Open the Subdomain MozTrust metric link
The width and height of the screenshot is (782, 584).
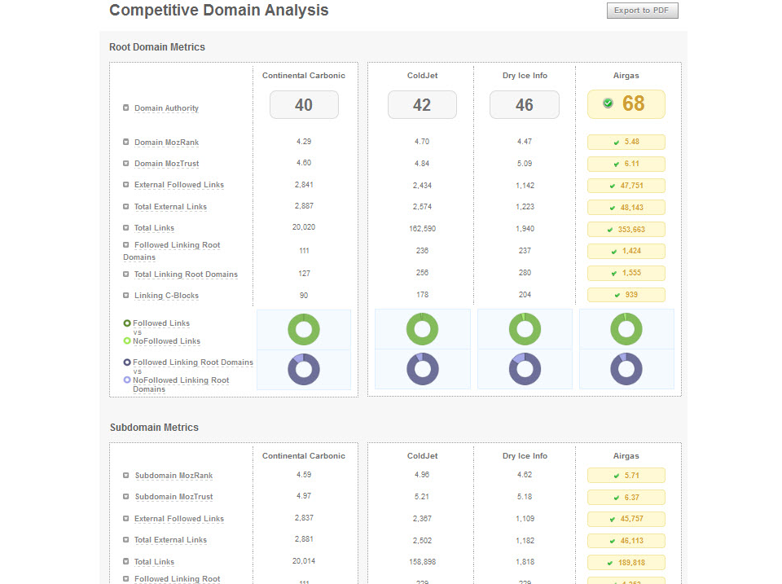(x=174, y=497)
